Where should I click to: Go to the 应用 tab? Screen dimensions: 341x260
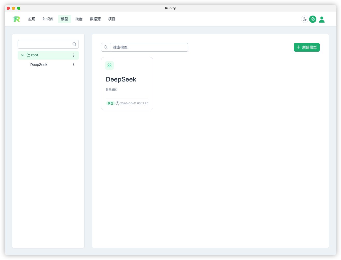click(32, 19)
